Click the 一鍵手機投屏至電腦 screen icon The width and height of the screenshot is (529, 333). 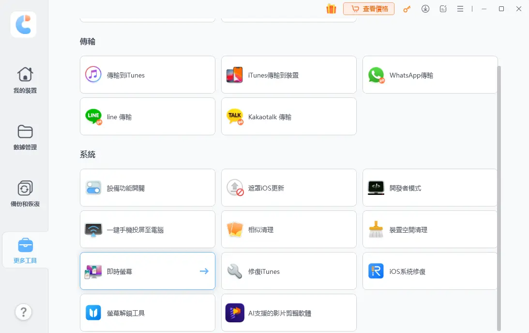coord(93,230)
